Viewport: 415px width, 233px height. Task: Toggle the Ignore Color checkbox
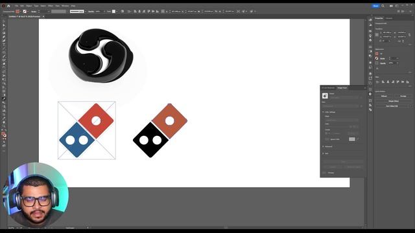(327, 139)
